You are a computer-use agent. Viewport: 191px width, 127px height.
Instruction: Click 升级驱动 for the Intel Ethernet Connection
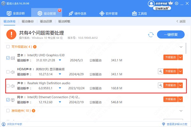tap(170, 99)
